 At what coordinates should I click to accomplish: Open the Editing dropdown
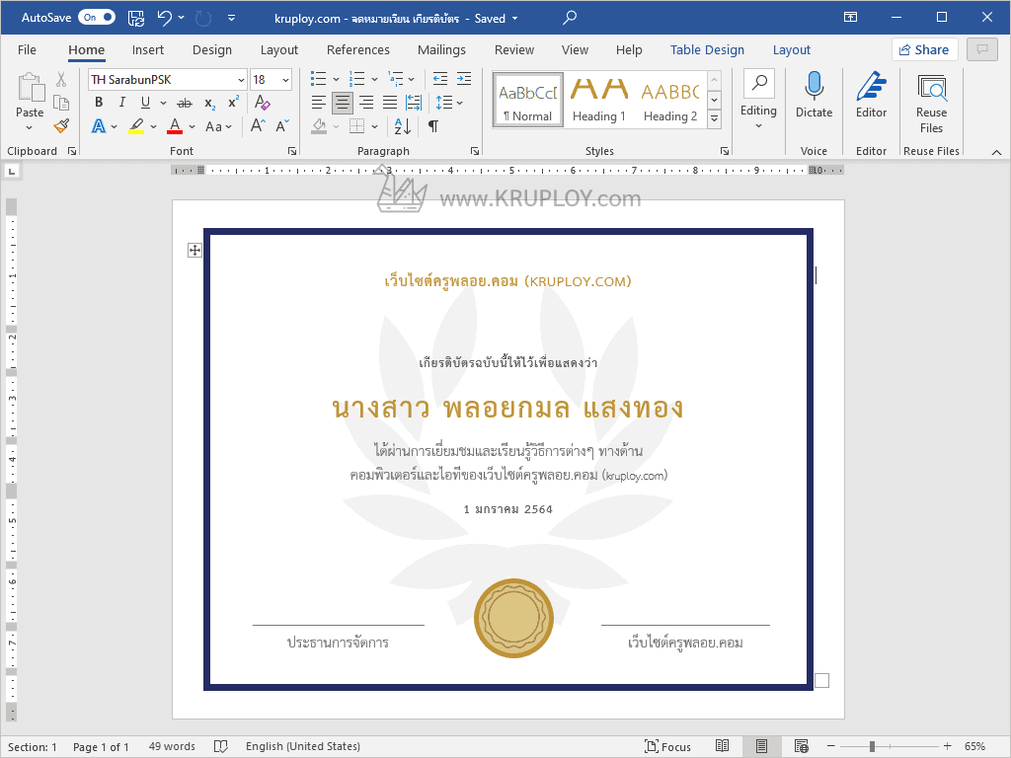click(x=758, y=102)
